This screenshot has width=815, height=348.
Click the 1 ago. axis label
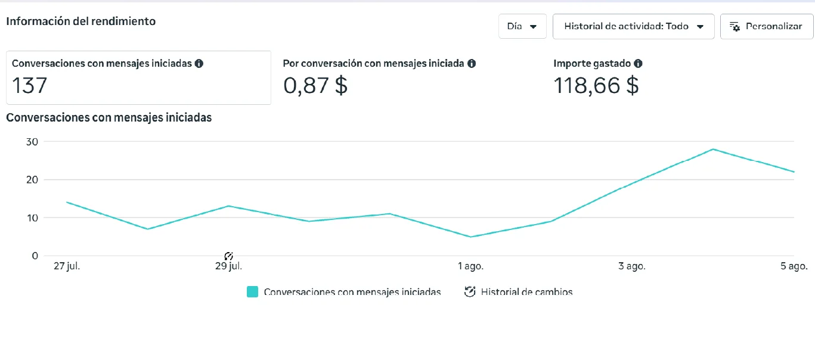[x=471, y=266]
